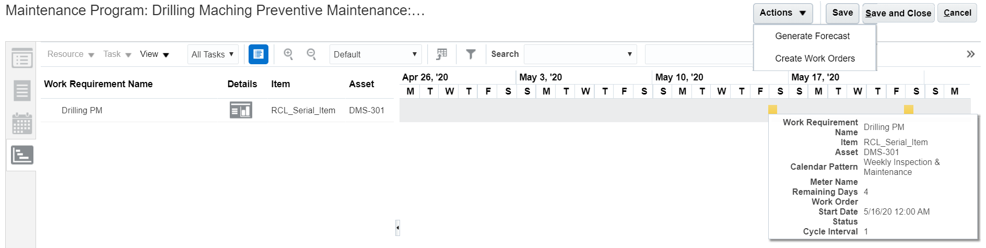Open the View menu
Viewport: 986px width, 248px height.
point(154,54)
